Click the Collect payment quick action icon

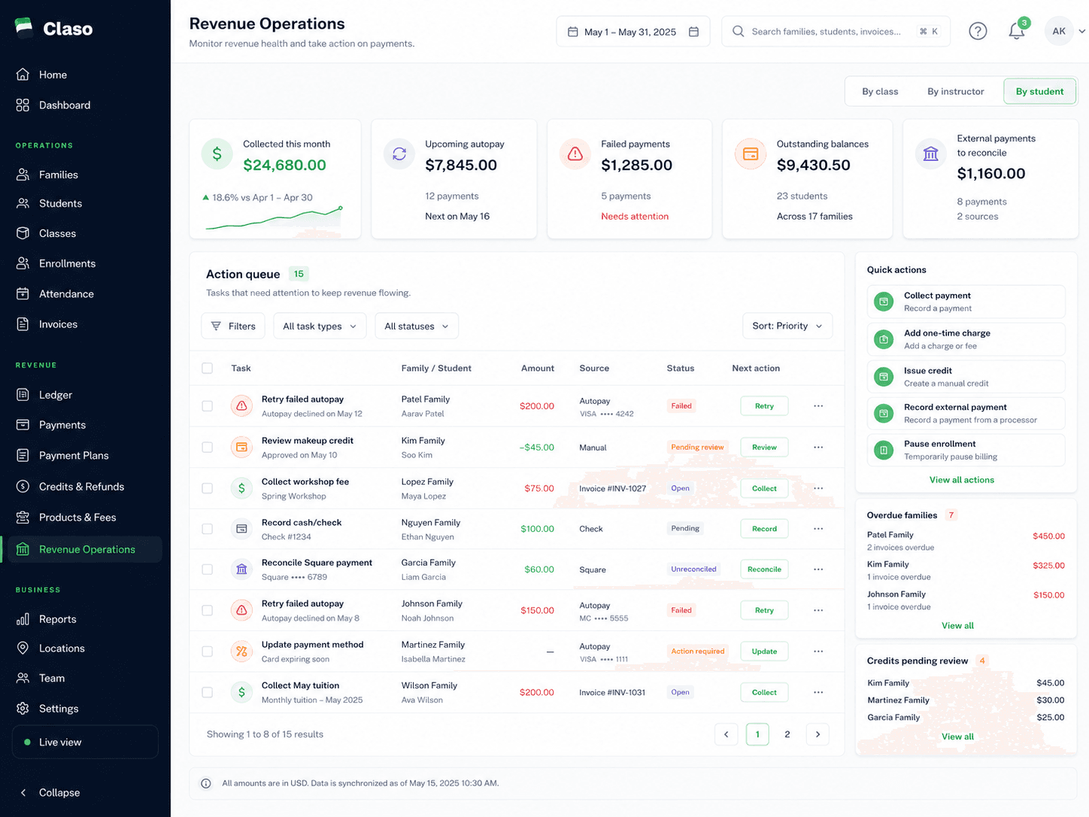(x=884, y=302)
